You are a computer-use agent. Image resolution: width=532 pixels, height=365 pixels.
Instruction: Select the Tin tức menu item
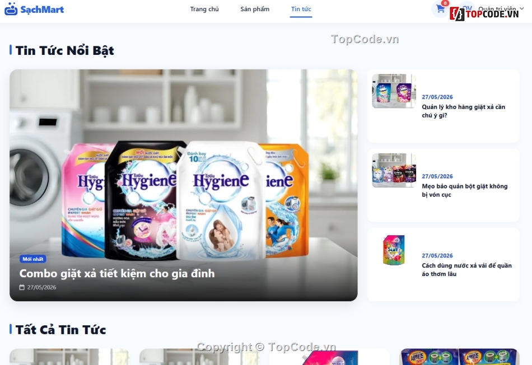point(301,9)
